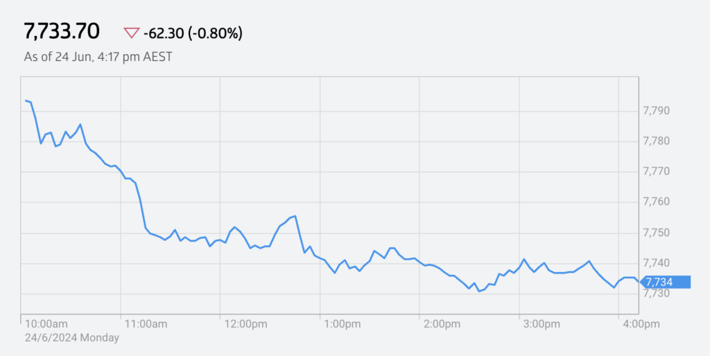
Task: Click the 7,750 price axis label
Action: [x=657, y=233]
